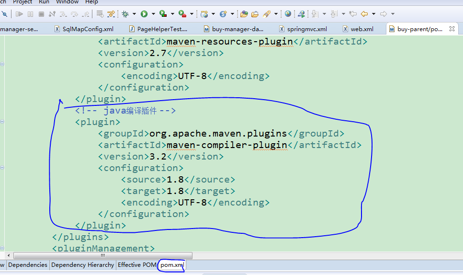Click the Step Return icon
This screenshot has height=275, width=463.
pyautogui.click(x=86, y=14)
